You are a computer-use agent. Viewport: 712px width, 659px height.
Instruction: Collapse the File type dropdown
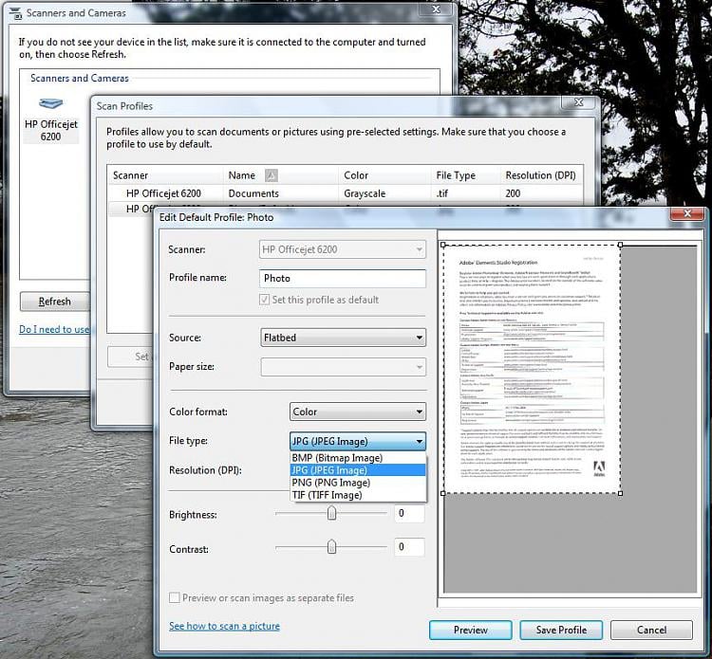click(358, 441)
